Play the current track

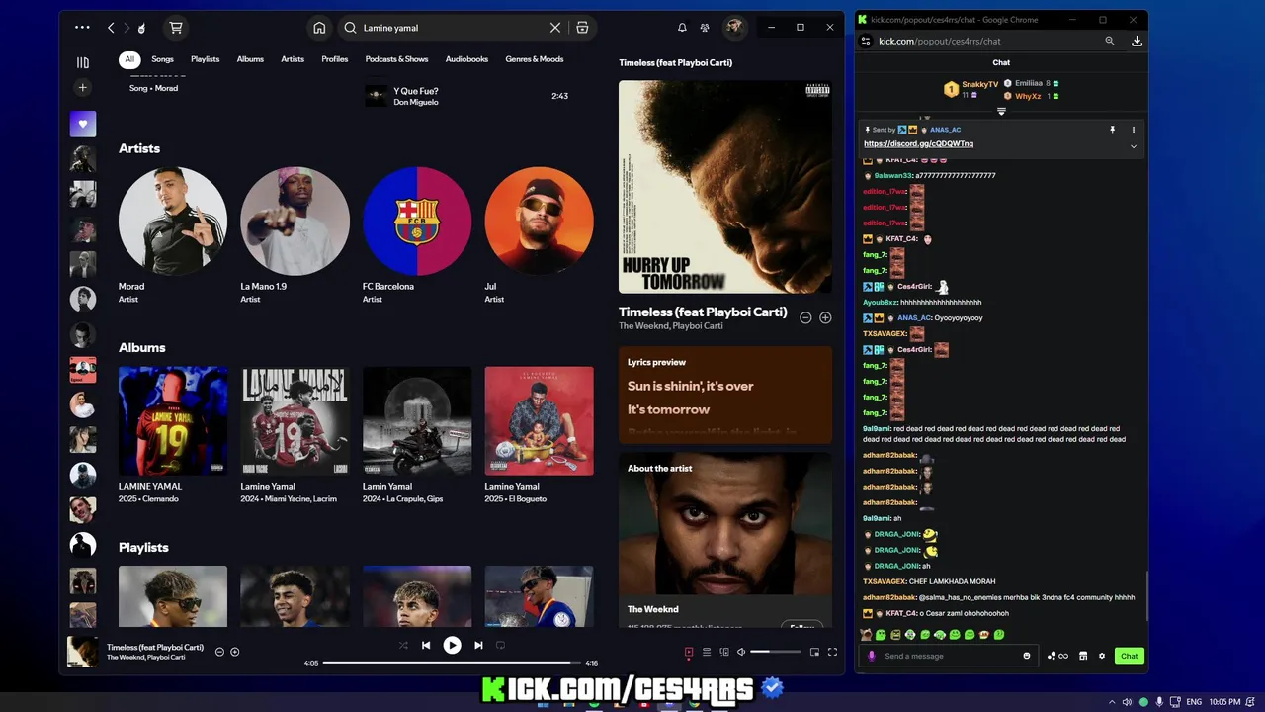452,645
